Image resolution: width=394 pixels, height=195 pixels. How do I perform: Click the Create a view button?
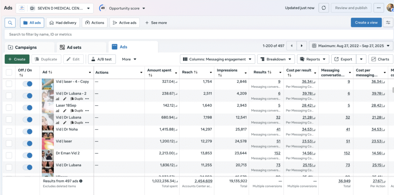[366, 23]
